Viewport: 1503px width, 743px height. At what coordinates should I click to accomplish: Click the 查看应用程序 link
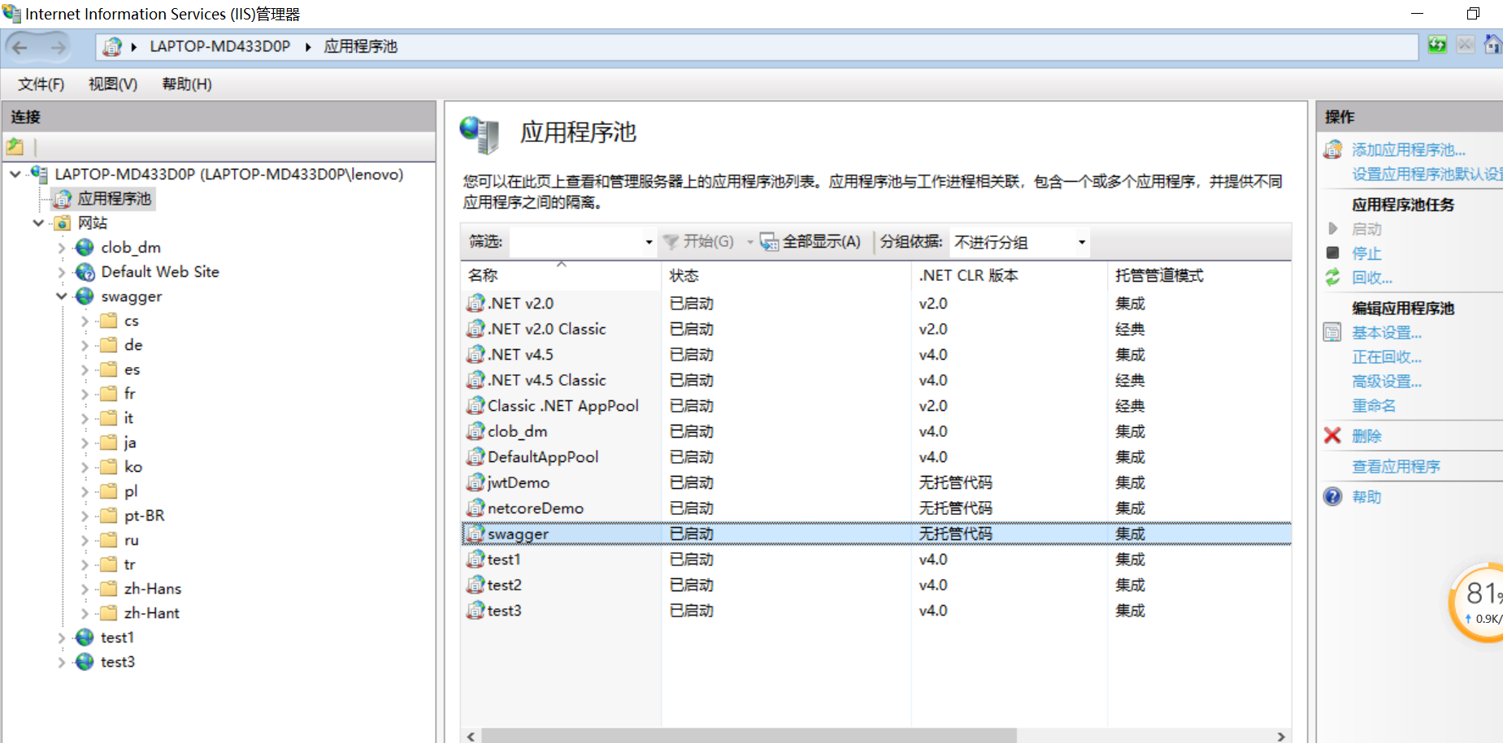pos(1396,466)
